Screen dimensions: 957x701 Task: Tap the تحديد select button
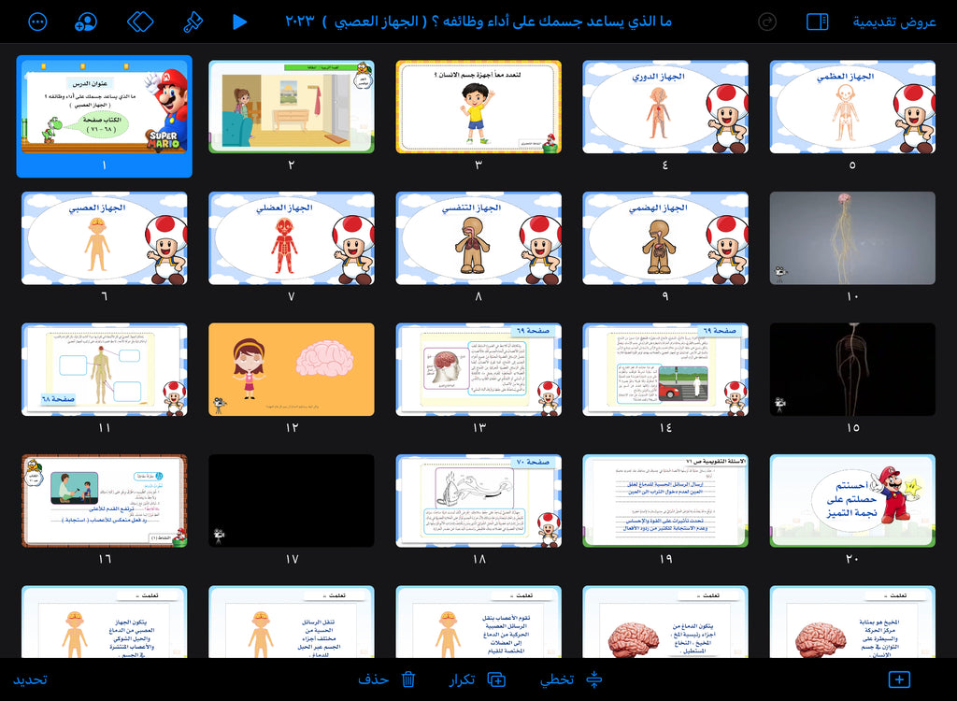click(30, 680)
